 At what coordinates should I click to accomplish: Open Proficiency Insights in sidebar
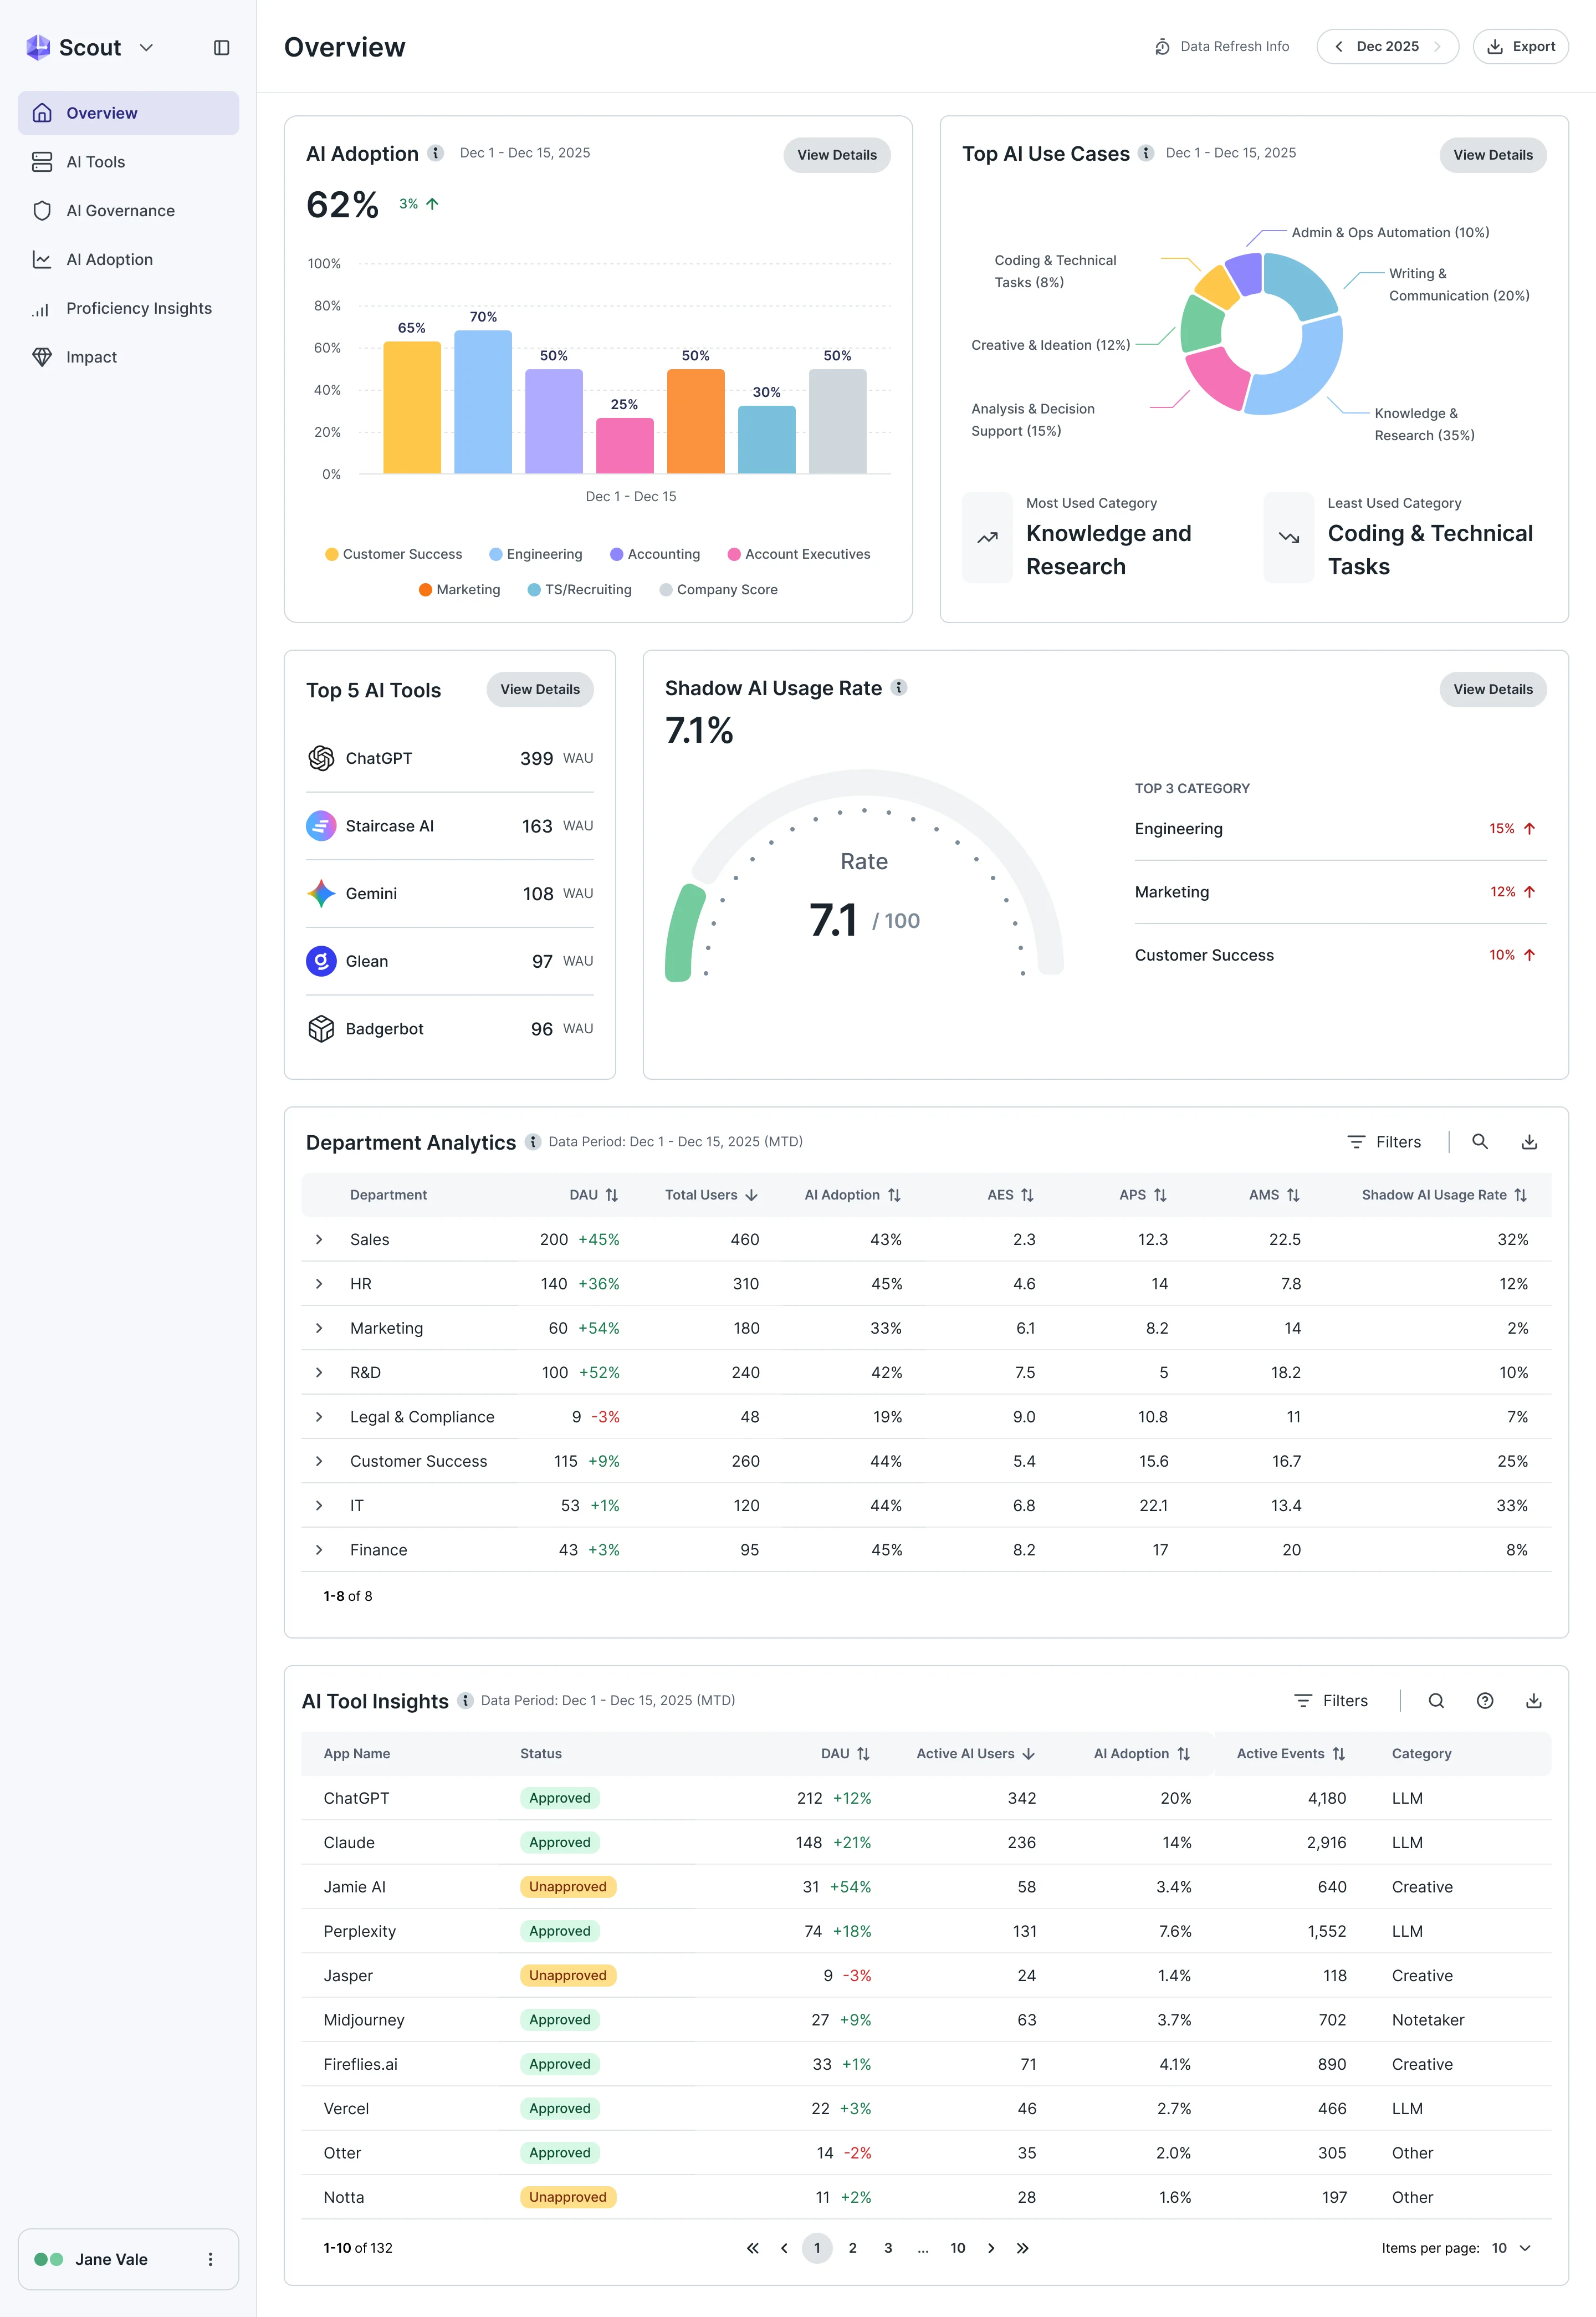coord(128,308)
